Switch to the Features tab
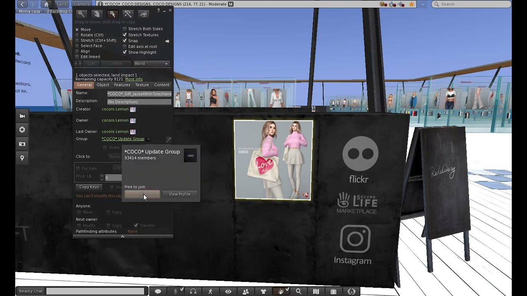527x296 pixels. point(122,85)
